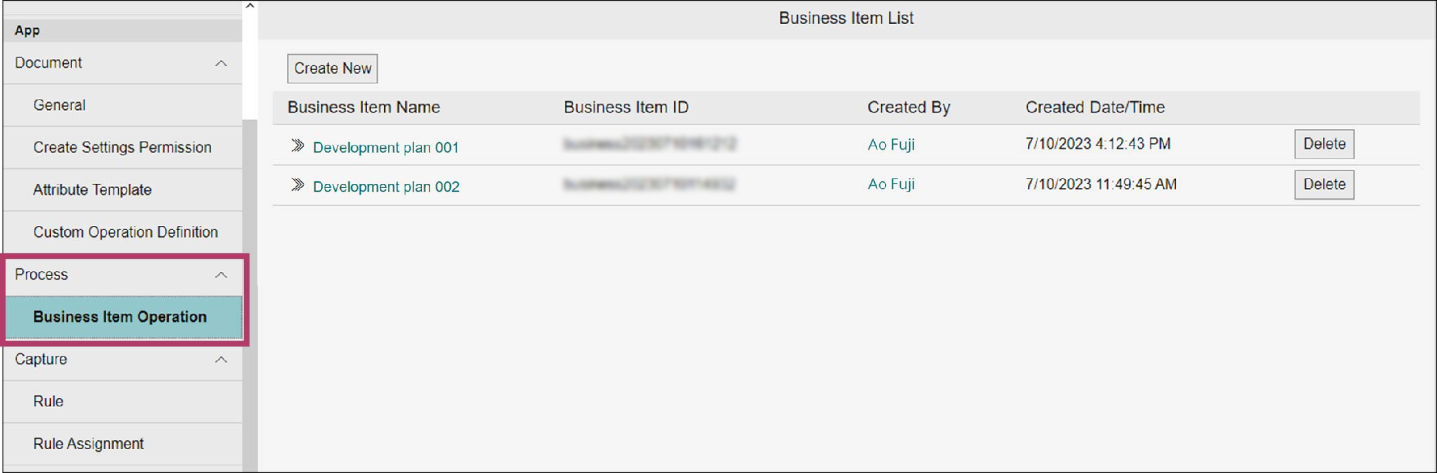Screen dimensions: 1437x473
Task: Click Ao Fuji creator link in first row
Action: 891,145
